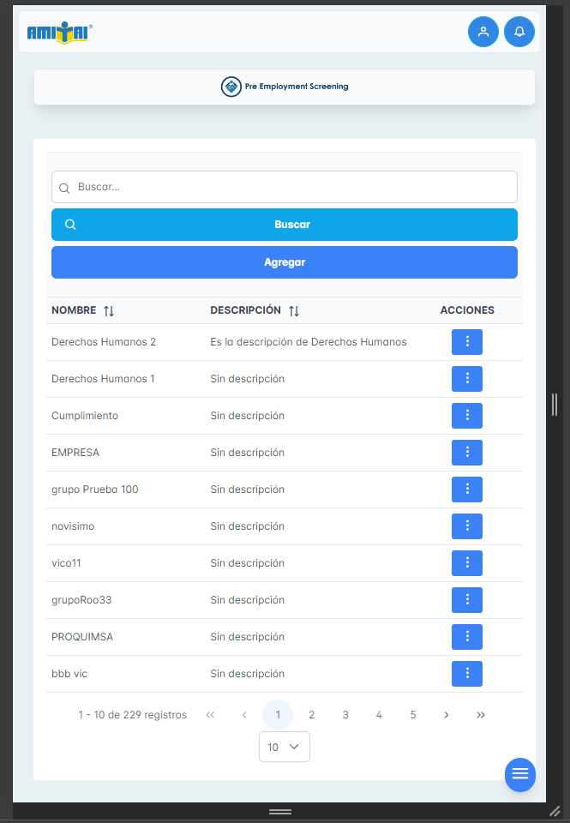Open actions menu for Derechos Humanos 2
Screen dimensions: 570x823
tap(466, 342)
